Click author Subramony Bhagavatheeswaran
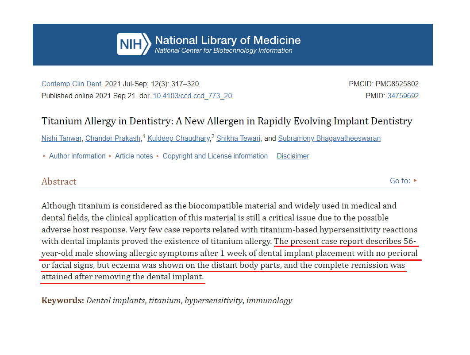The width and height of the screenshot is (470, 355). coord(329,138)
